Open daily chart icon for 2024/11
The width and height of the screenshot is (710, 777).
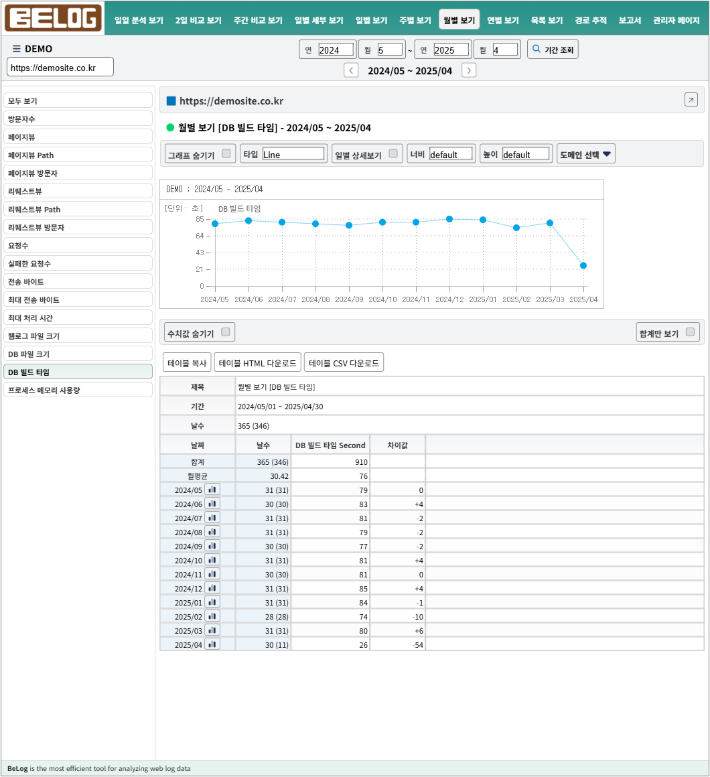[x=212, y=574]
